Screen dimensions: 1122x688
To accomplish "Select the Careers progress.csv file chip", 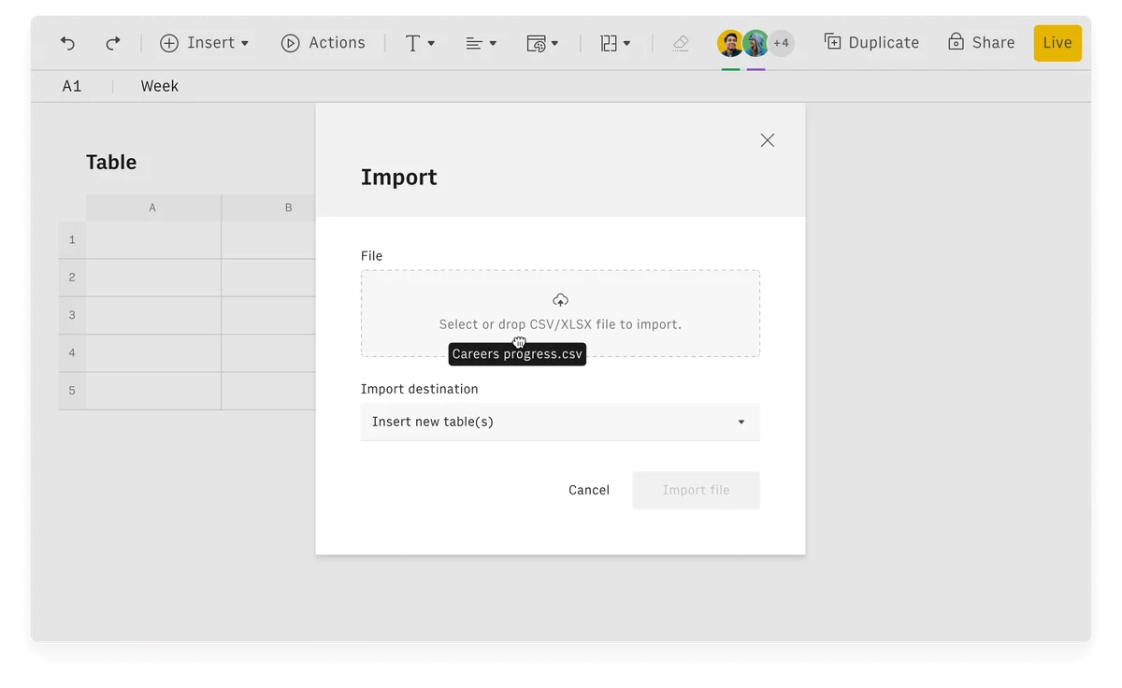I will (517, 354).
